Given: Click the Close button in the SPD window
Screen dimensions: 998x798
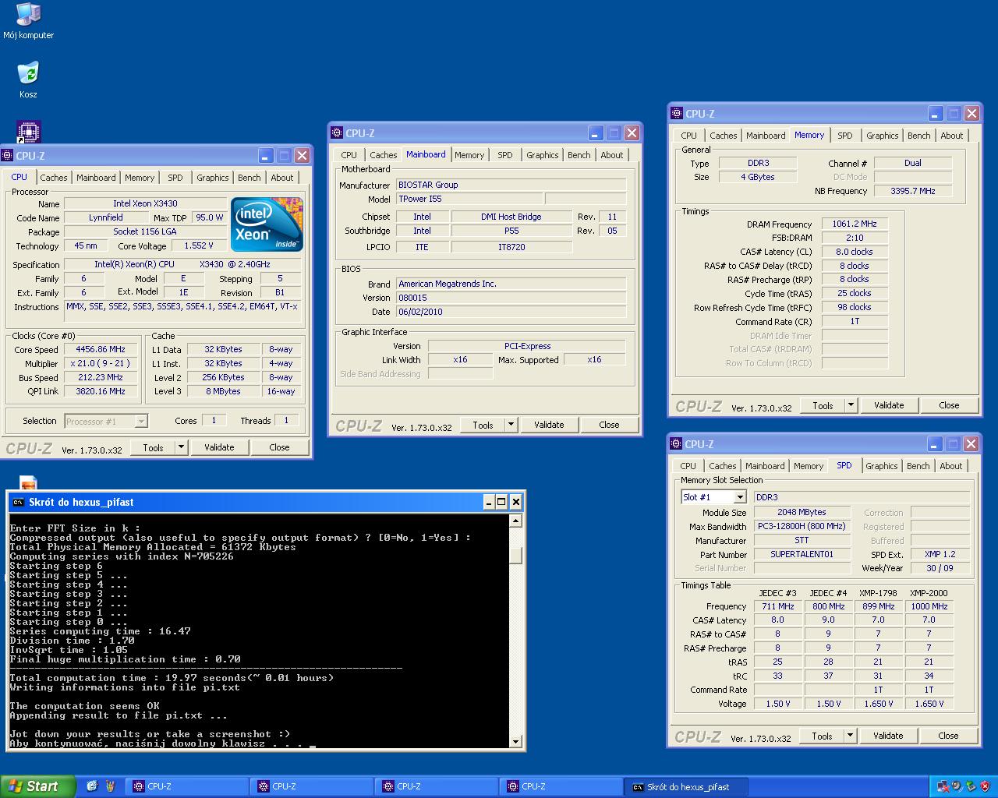Looking at the screenshot, I should 948,736.
